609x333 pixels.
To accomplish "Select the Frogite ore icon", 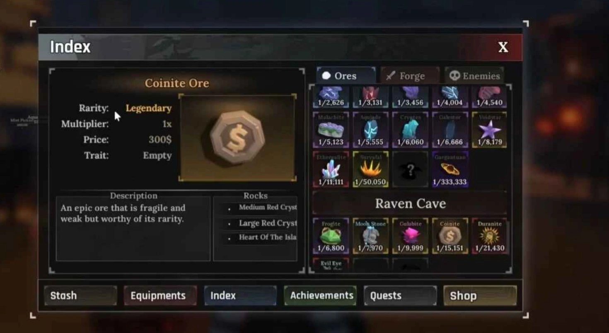I will tap(331, 236).
